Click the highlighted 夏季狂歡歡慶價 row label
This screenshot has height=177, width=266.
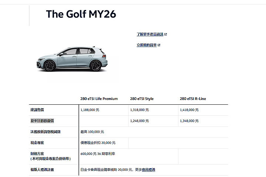coord(42,121)
